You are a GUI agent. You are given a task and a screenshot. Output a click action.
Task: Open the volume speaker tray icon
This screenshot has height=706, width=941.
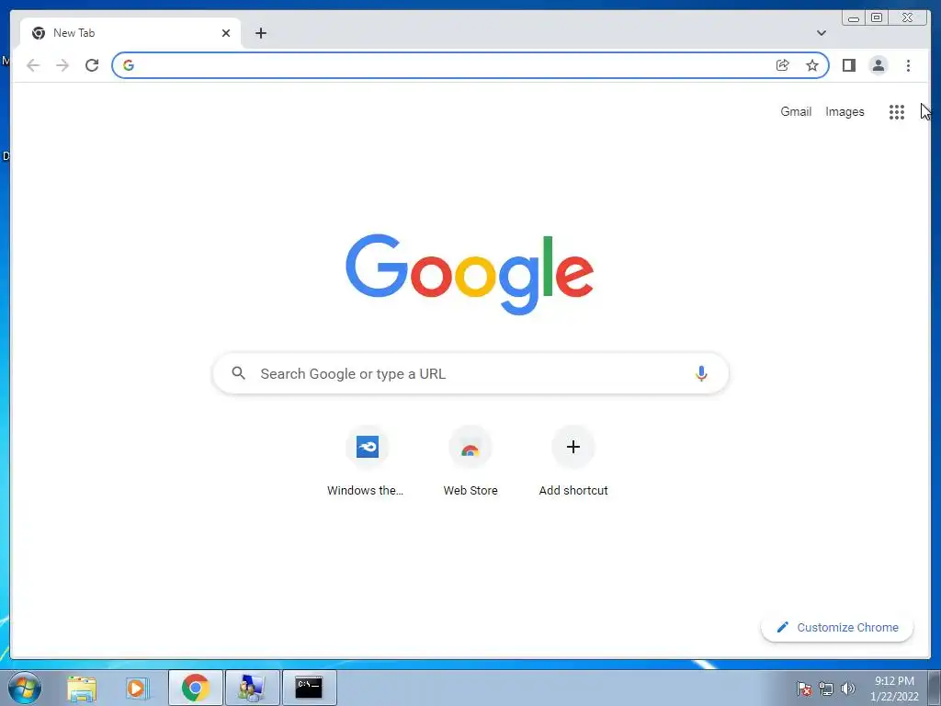click(x=848, y=689)
